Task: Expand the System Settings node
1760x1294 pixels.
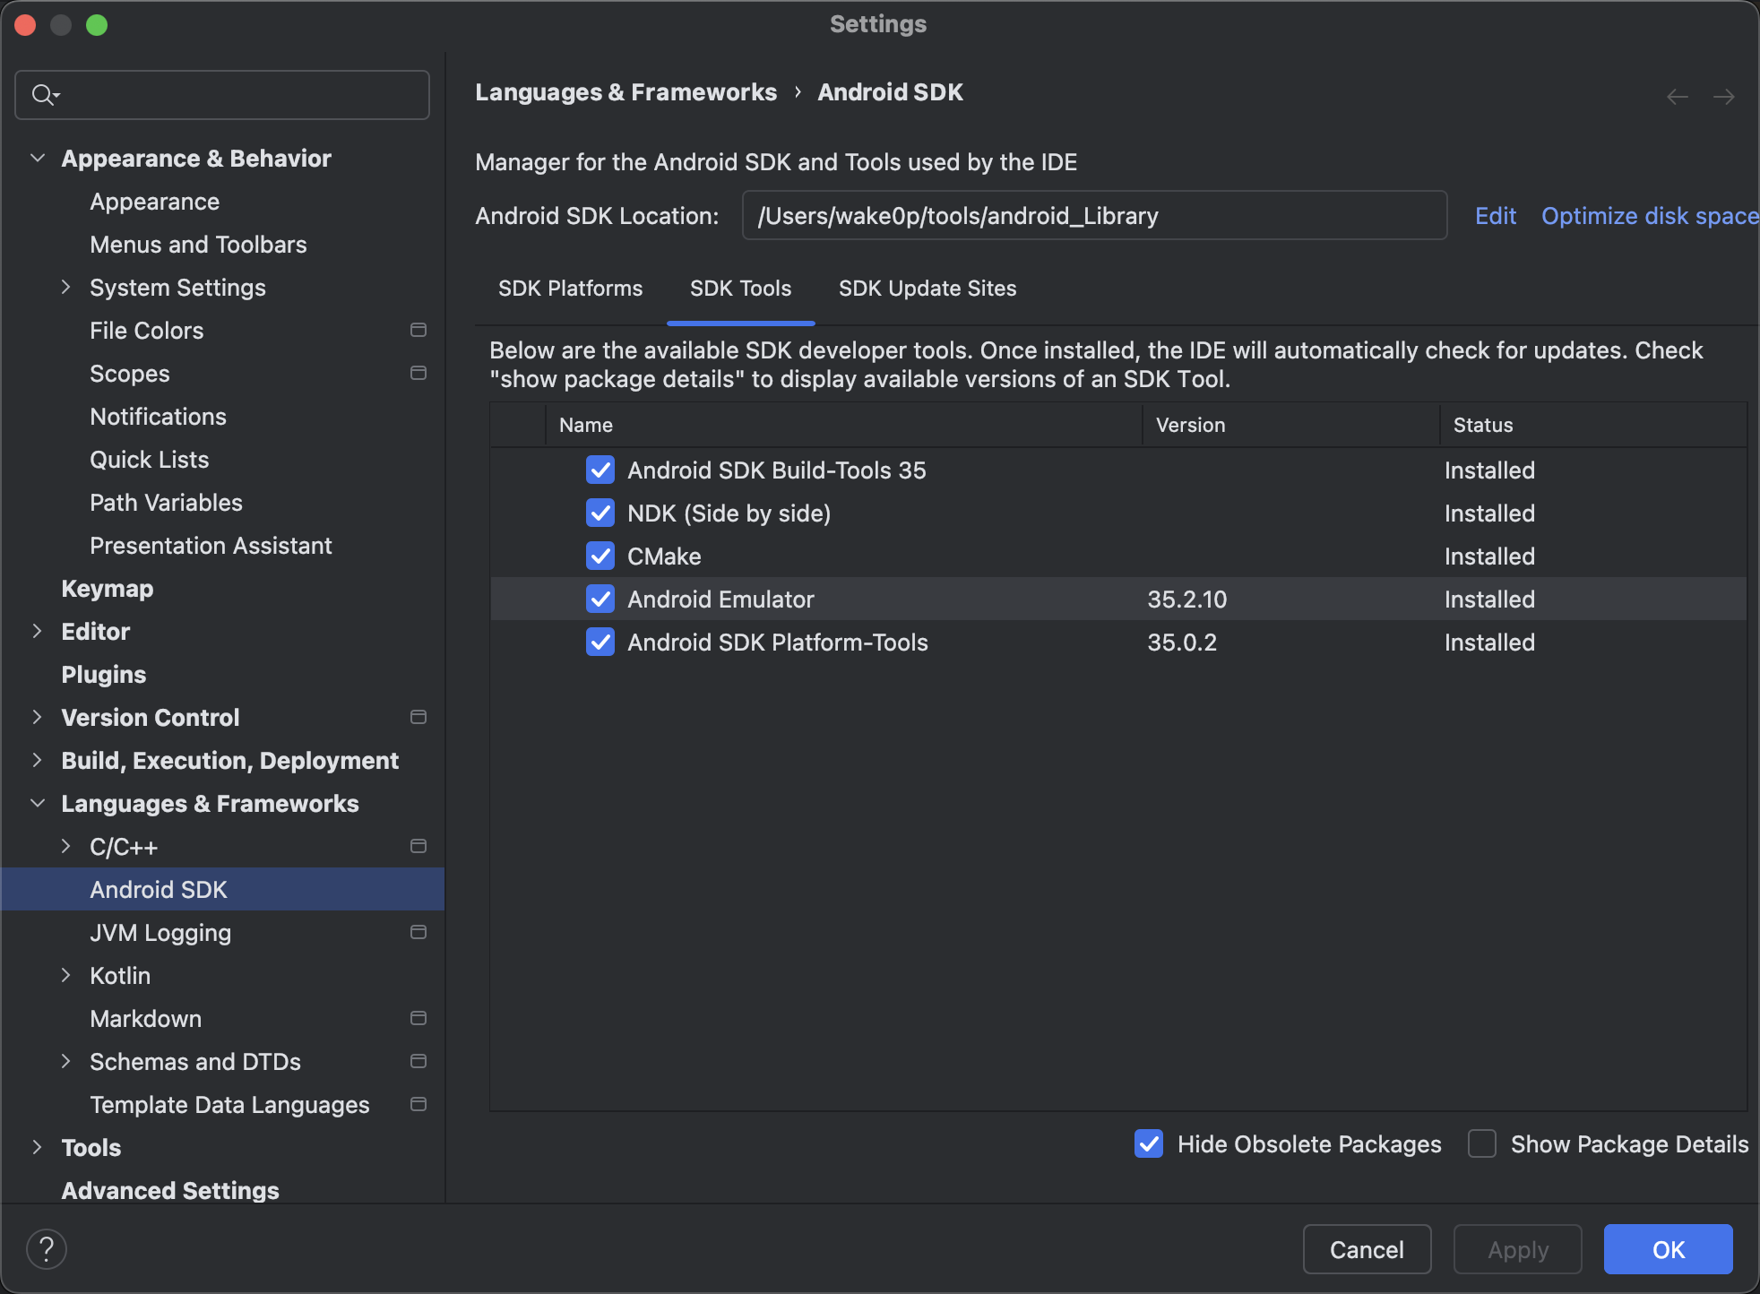Action: tap(65, 287)
